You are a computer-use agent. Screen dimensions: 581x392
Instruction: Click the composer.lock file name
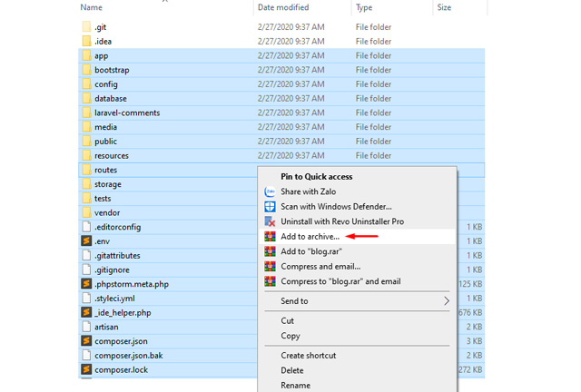[x=121, y=369]
